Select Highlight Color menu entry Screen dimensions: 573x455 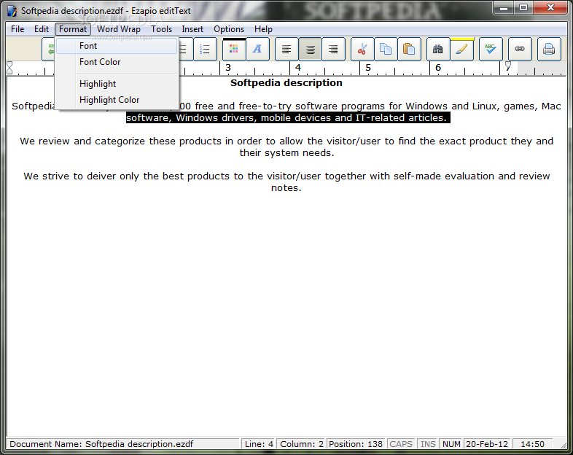(117, 100)
